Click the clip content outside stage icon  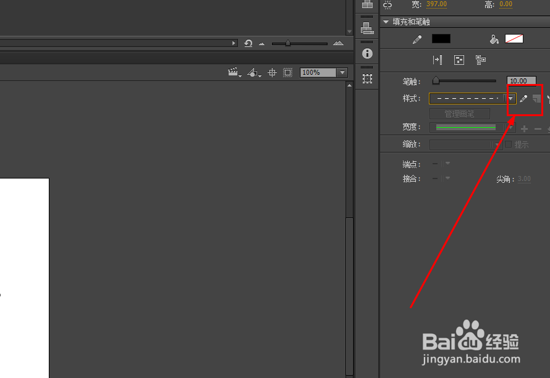[x=287, y=73]
